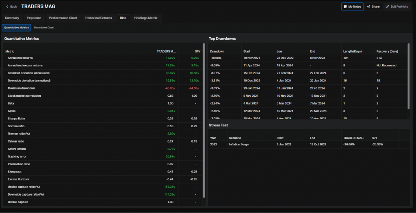
Task: Click the TRADERS MAG page title
Action: pyautogui.click(x=38, y=6)
